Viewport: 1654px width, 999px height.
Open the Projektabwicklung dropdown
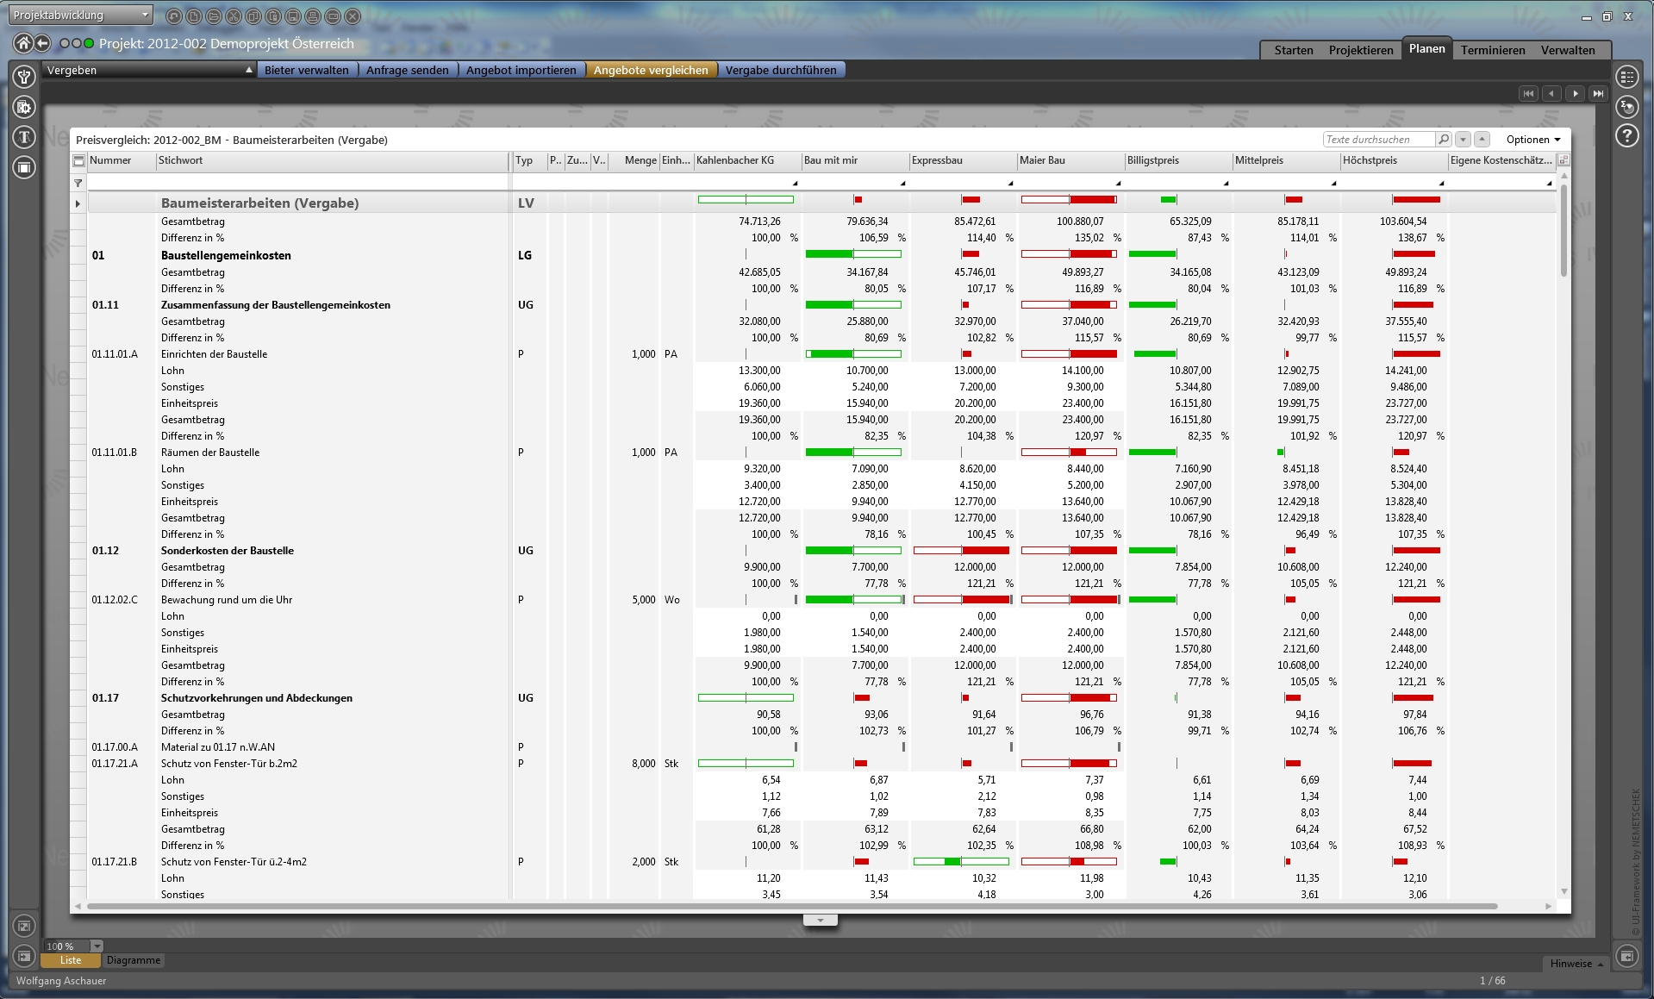click(82, 15)
